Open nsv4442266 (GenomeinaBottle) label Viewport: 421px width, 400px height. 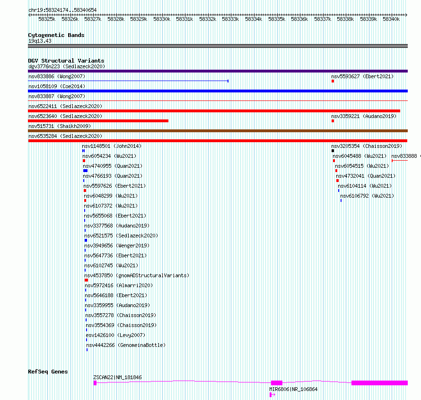tap(126, 345)
